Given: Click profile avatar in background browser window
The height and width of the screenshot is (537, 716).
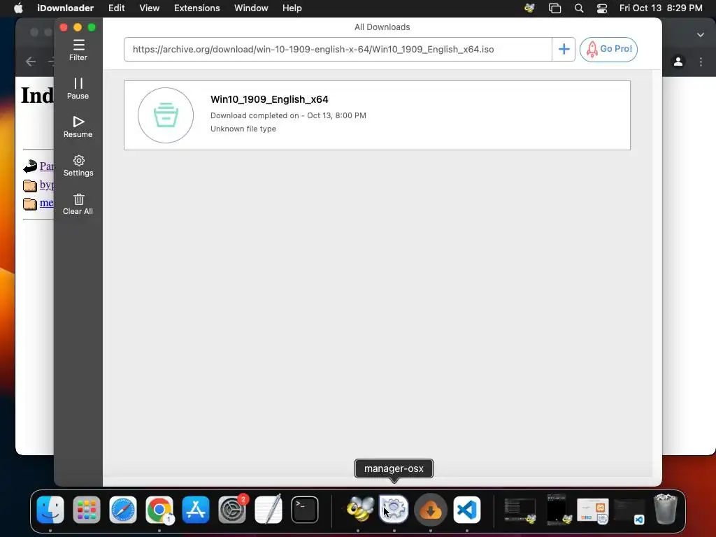Looking at the screenshot, I should point(678,62).
